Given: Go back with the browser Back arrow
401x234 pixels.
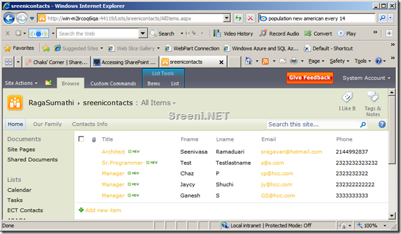Looking at the screenshot, I should (9, 19).
